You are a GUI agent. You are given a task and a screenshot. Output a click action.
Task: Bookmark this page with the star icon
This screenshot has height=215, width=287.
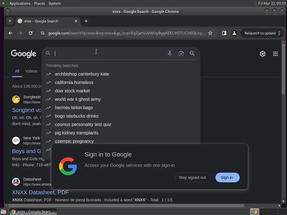[210, 33]
